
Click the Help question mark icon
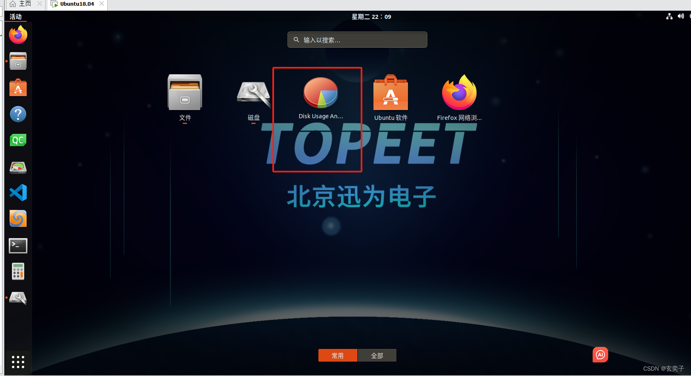coord(18,114)
